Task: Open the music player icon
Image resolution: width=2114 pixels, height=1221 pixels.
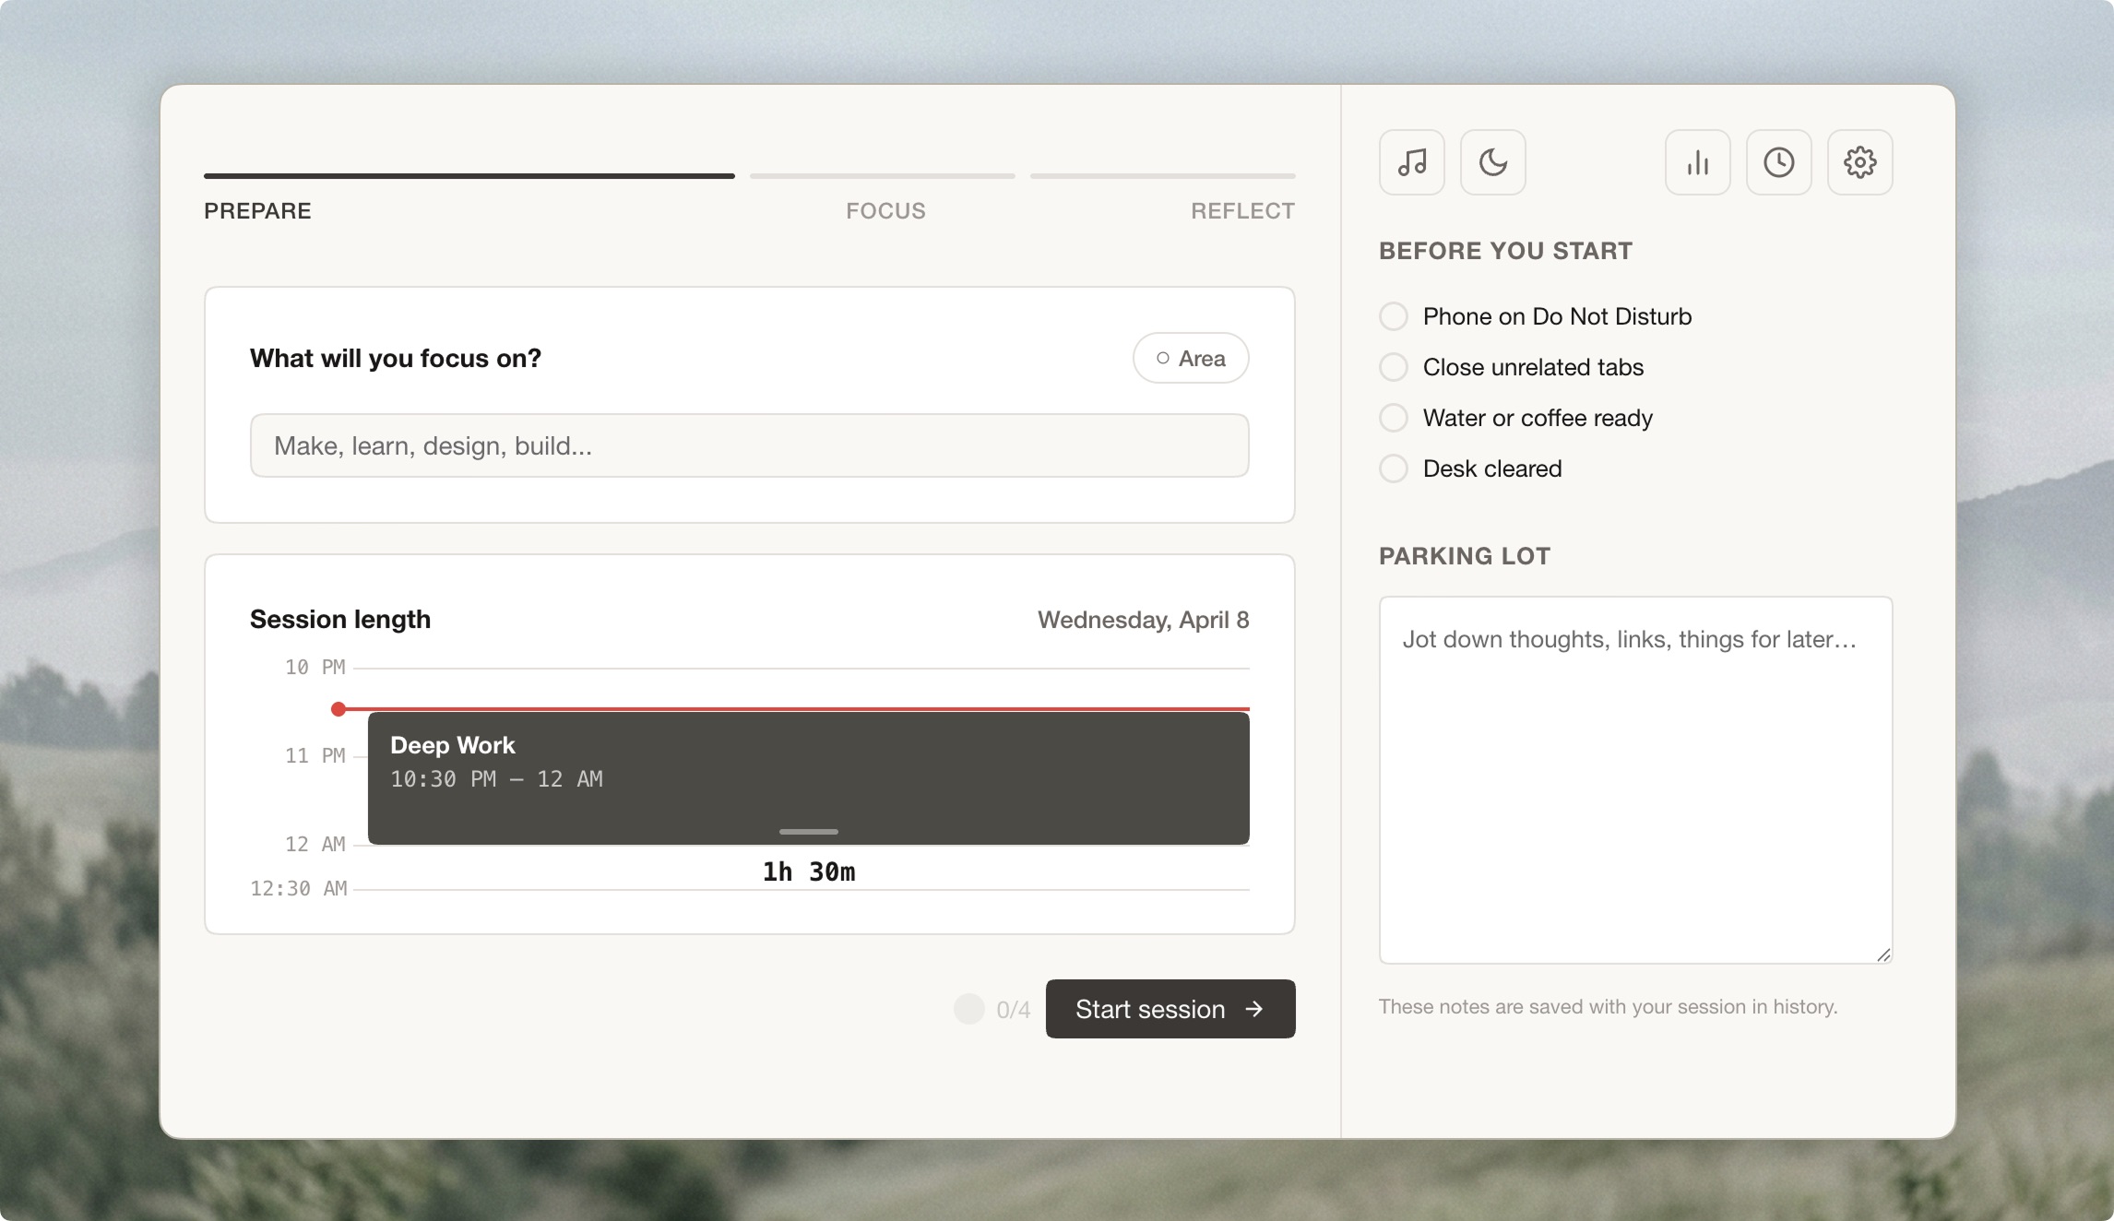Action: pyautogui.click(x=1411, y=162)
